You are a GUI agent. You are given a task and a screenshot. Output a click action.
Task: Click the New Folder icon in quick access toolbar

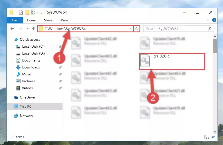pyautogui.click(x=27, y=12)
